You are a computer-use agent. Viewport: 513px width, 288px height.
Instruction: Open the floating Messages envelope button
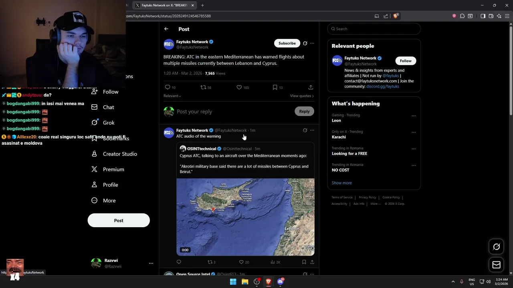pyautogui.click(x=496, y=265)
